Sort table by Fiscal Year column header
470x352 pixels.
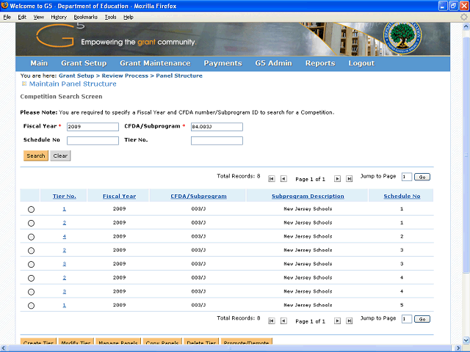tap(119, 196)
